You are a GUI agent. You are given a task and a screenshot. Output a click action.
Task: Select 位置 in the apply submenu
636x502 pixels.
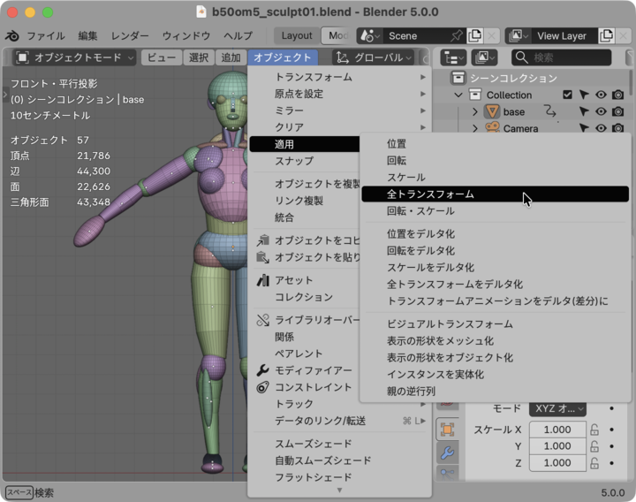coord(495,144)
